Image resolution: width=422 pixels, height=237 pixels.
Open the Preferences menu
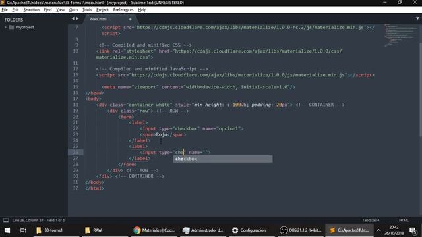(x=123, y=10)
